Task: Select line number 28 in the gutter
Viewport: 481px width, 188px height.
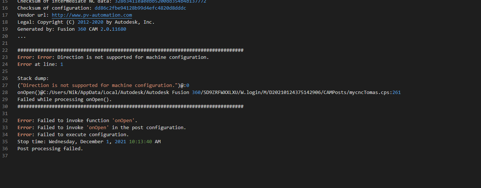Action: pos(5,93)
